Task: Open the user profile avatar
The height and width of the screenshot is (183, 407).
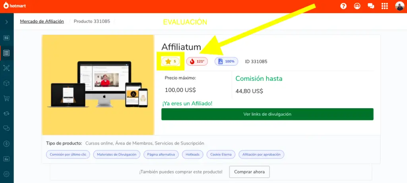Action: tap(400, 6)
